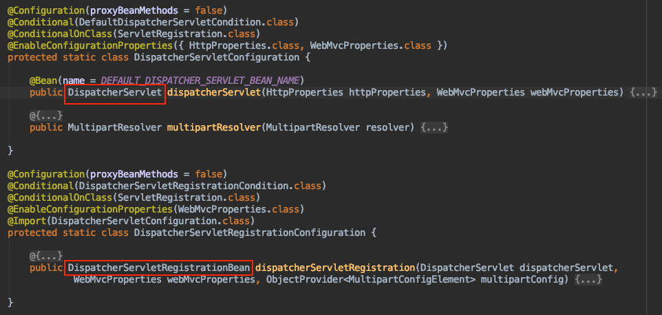Click DispatcherServlet return type before dispatcherServlet method
This screenshot has width=662, height=315.
(115, 92)
